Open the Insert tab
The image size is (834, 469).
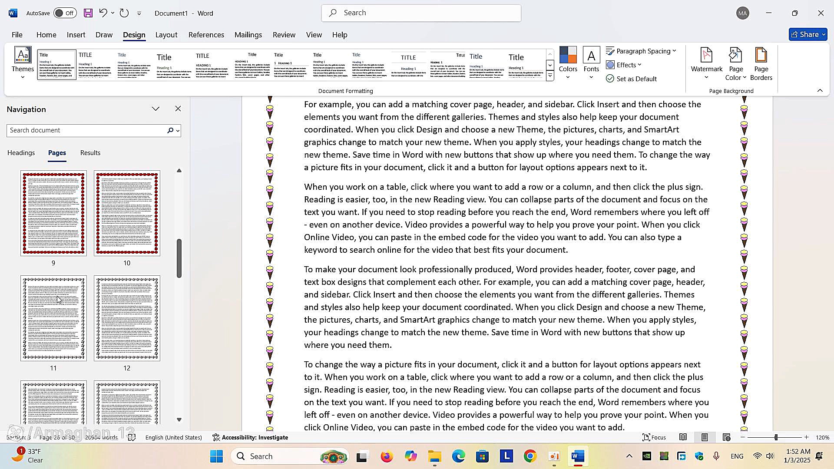coord(76,35)
